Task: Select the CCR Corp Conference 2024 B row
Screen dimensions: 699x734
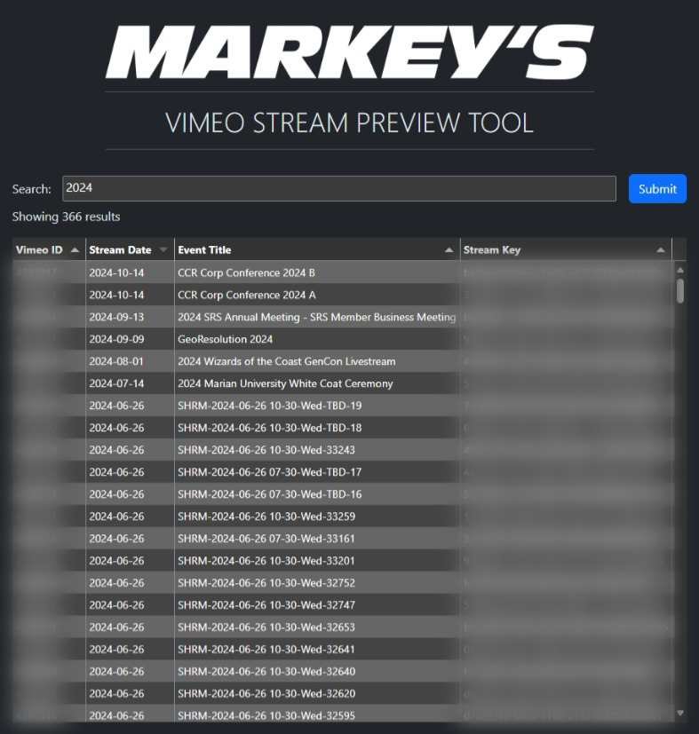Action: [x=246, y=272]
